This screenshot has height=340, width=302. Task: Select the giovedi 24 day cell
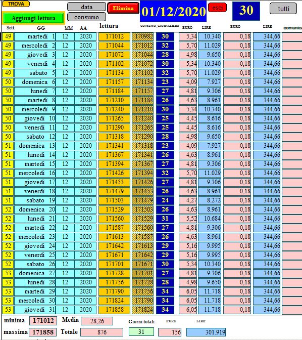[x=35, y=246]
